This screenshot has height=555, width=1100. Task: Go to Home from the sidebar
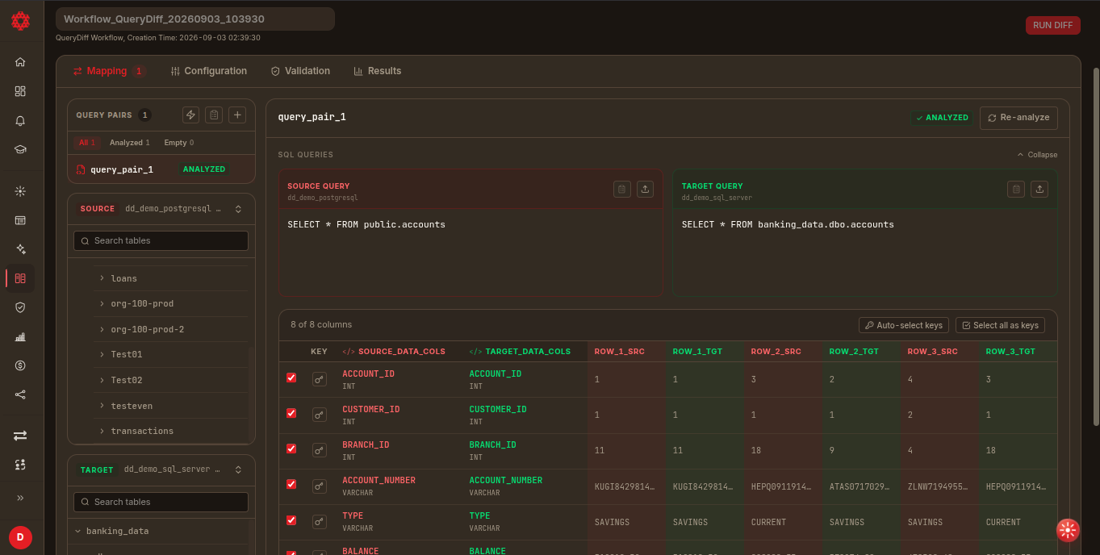(x=20, y=62)
